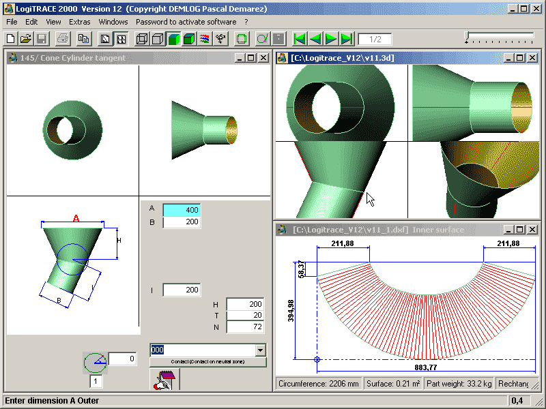This screenshot has height=409, width=546.
Task: Click the 394,98 height dimension text
Action: click(x=291, y=311)
